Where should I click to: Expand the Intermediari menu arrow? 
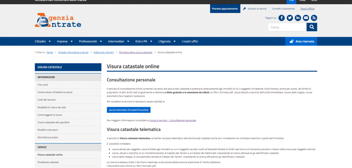[128, 41]
